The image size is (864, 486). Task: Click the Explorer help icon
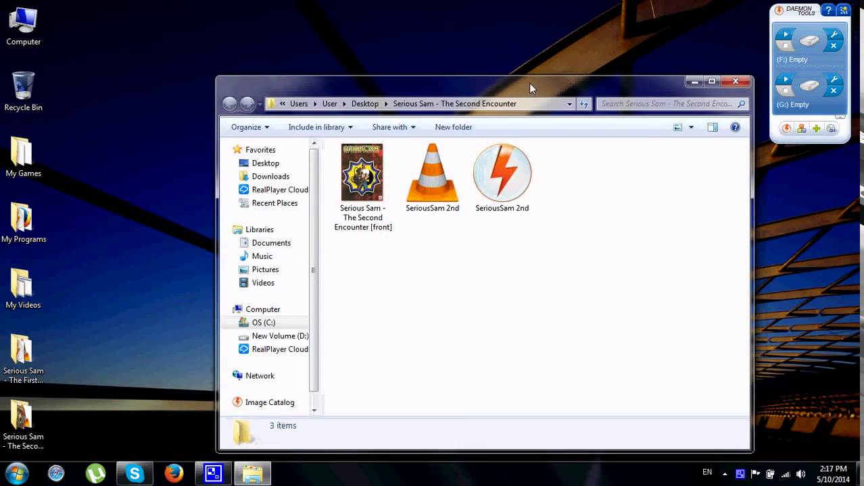[736, 127]
